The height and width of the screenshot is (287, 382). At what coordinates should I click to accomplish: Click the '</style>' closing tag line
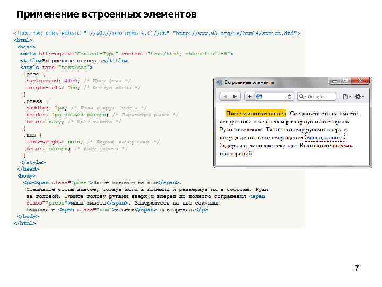[x=33, y=162]
